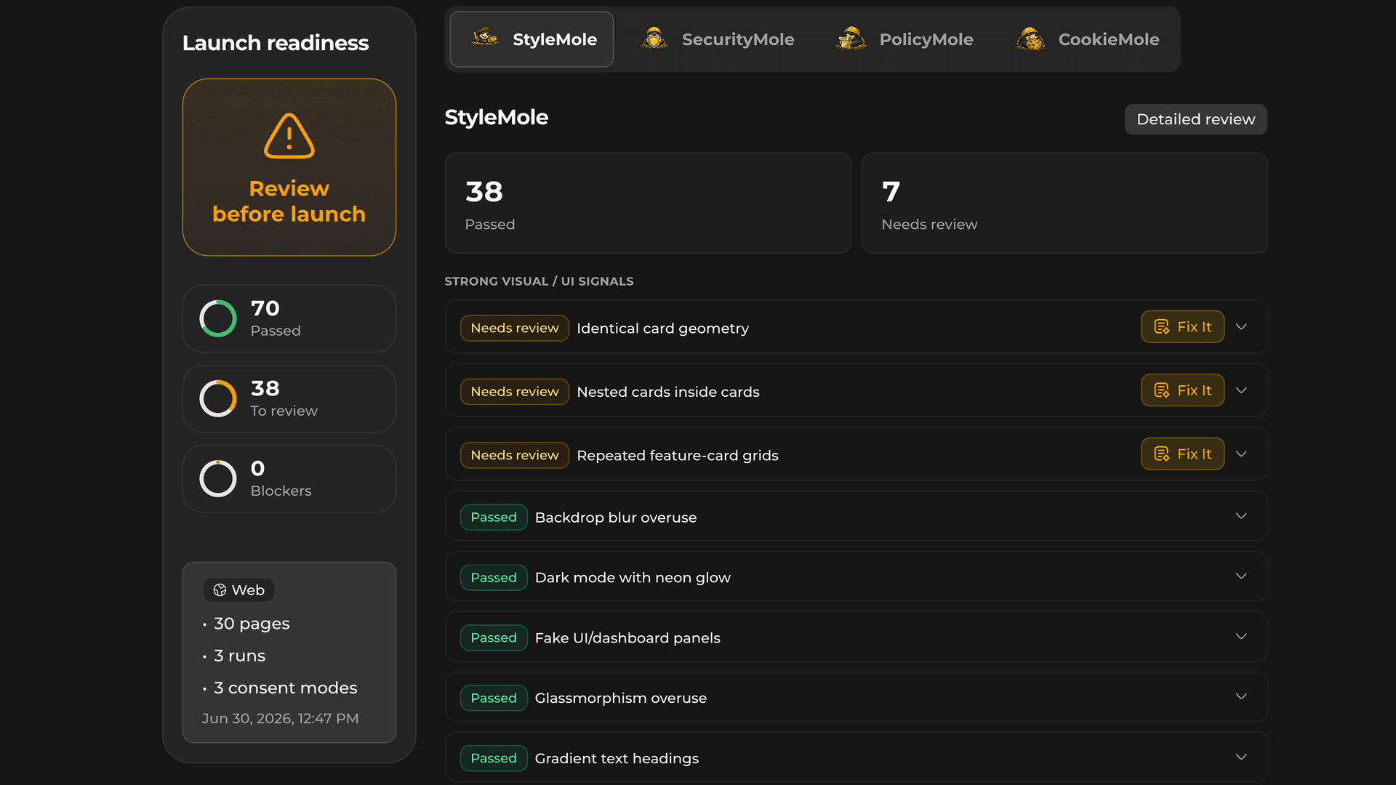Click the 3 runs entry
The image size is (1396, 785).
(240, 656)
